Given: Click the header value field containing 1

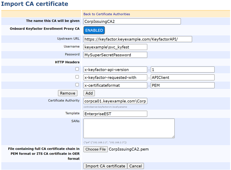Looking at the screenshot, I should 182,70.
